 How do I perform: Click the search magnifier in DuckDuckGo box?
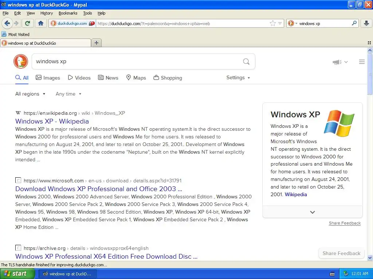point(246,62)
